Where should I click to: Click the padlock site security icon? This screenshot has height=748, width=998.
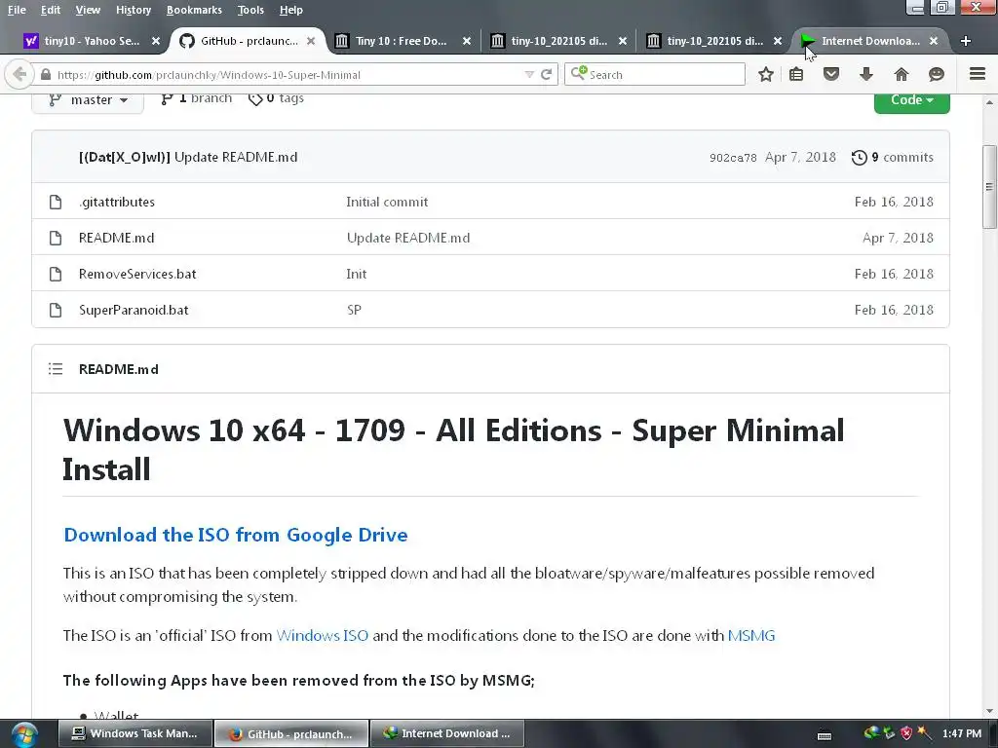(45, 74)
